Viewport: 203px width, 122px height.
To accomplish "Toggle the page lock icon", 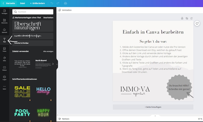I will [x=182, y=18].
